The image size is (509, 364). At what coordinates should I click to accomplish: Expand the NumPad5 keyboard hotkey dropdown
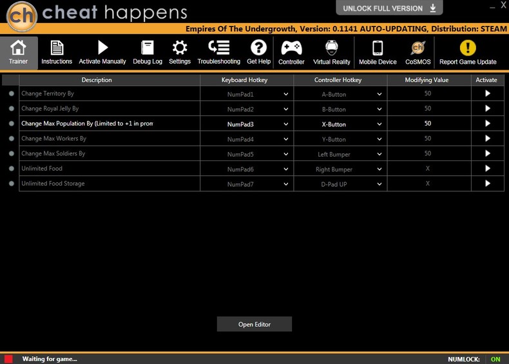[x=285, y=154]
